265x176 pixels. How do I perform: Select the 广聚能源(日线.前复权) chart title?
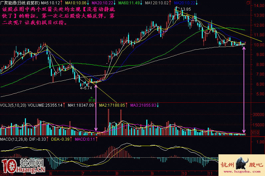click(x=20, y=3)
